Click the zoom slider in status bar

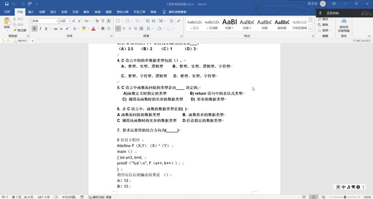tap(345, 197)
